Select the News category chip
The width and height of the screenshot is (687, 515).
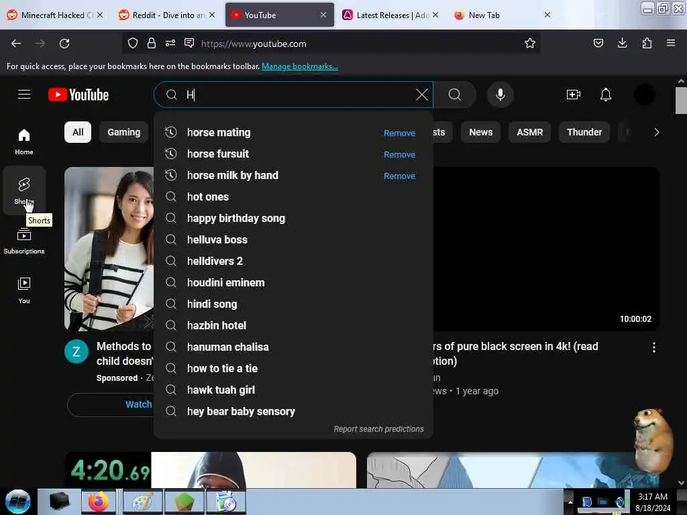click(x=480, y=132)
